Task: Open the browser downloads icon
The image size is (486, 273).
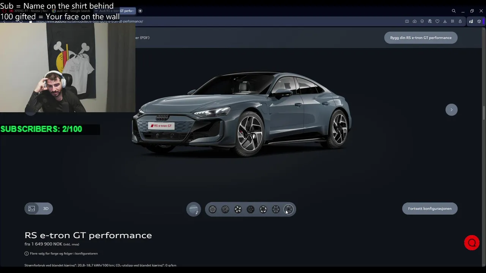Action: click(x=445, y=21)
